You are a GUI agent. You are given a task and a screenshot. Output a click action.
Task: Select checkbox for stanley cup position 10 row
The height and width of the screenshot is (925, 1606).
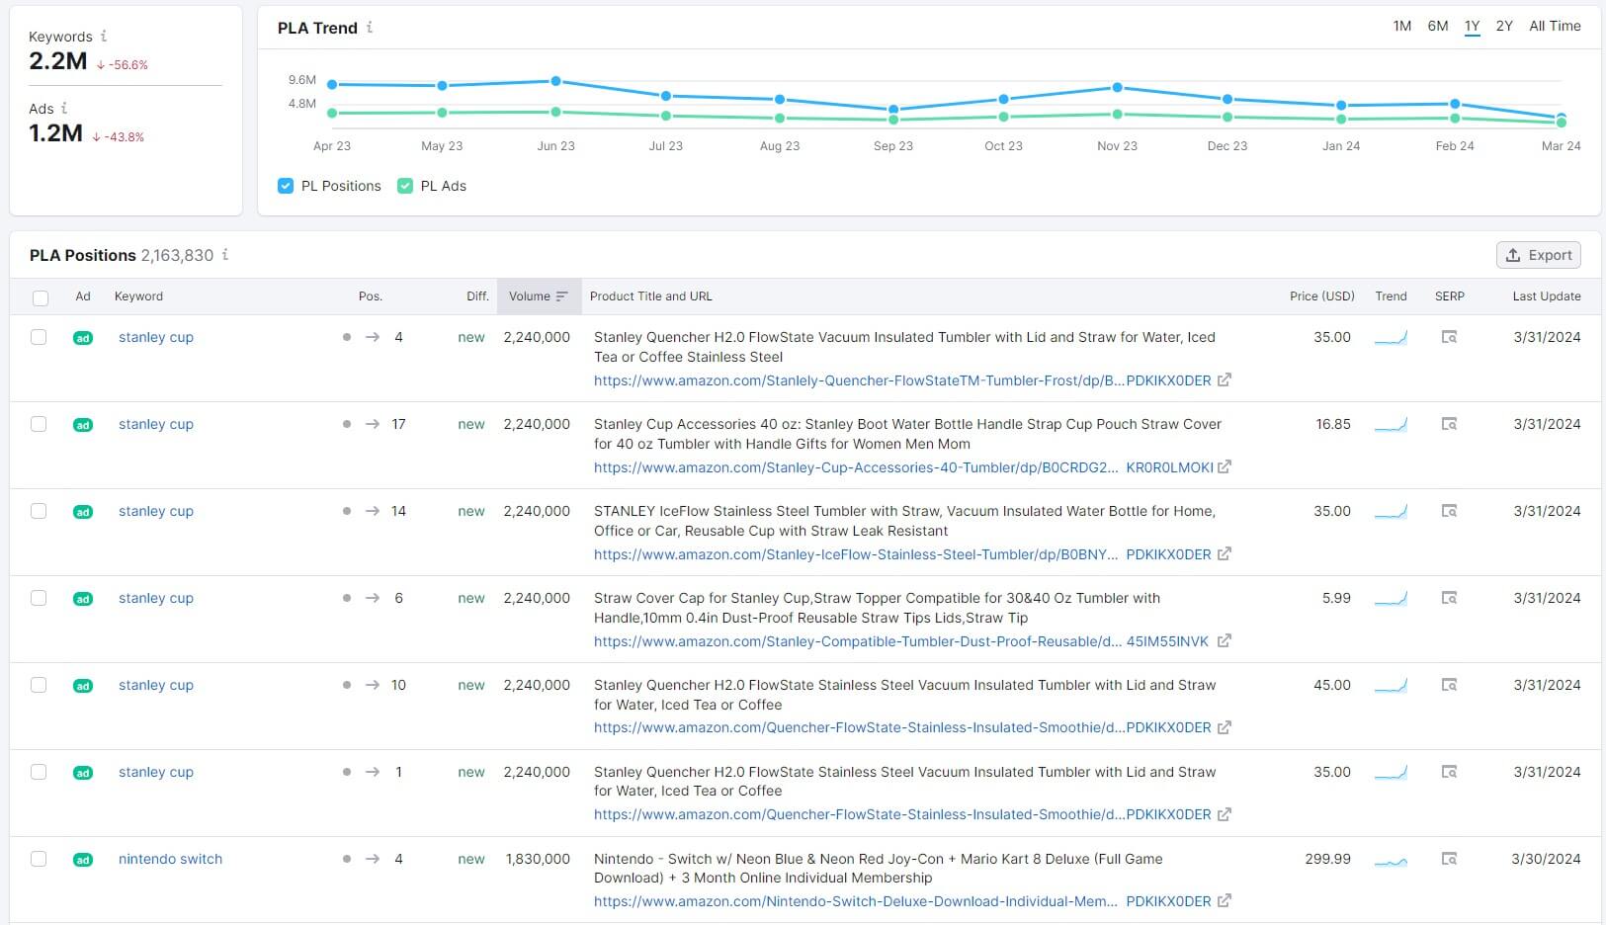(x=39, y=685)
